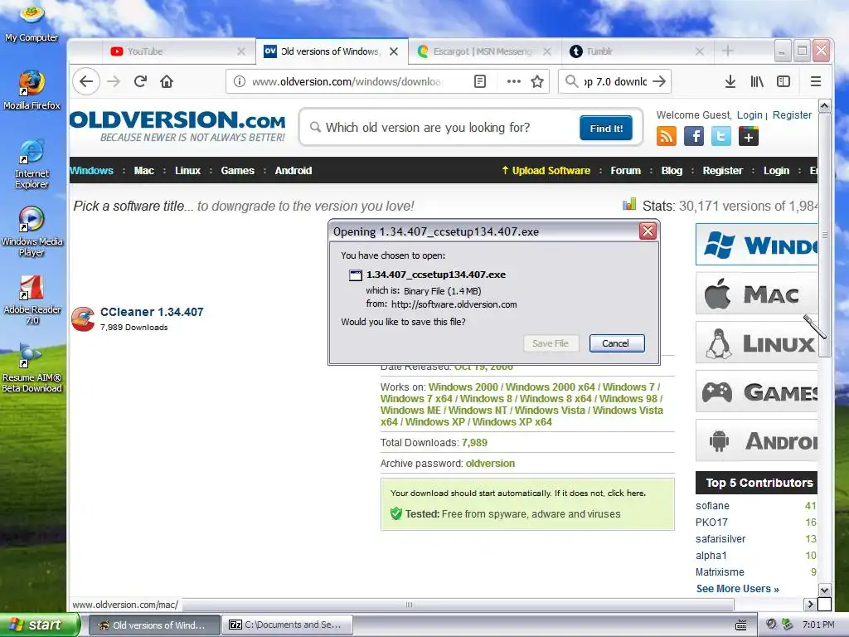This screenshot has height=637, width=849.
Task: Open Internet Explorer desktop shortcut
Action: (32, 164)
